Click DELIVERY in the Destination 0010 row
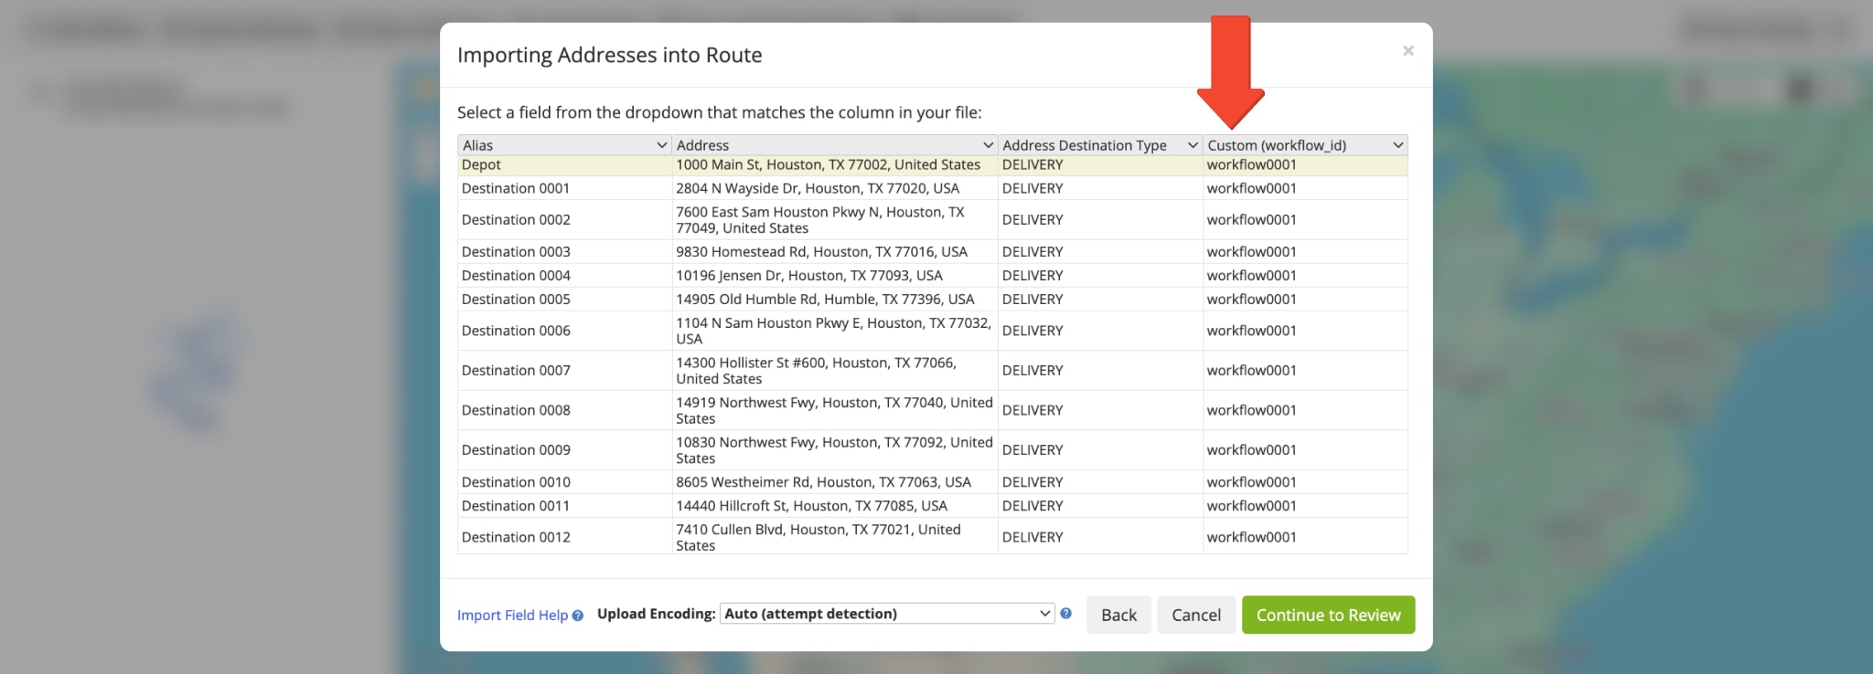 click(x=1033, y=482)
